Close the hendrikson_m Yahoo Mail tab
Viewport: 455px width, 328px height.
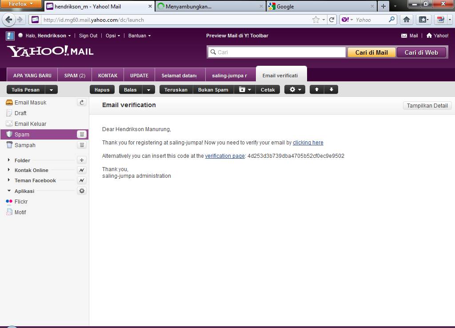150,6
